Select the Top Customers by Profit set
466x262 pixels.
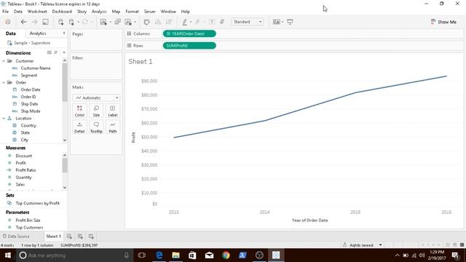coord(37,203)
